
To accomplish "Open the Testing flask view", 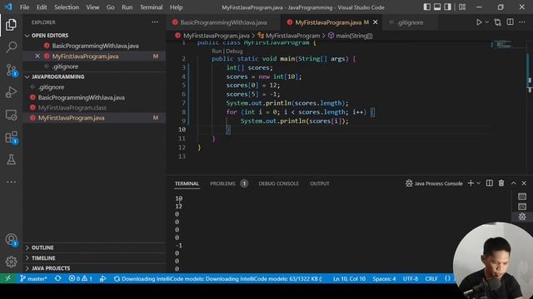I will [11, 159].
